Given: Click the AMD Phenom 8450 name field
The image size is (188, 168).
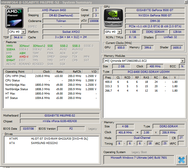Looking at the screenshot, I should point(54,10).
